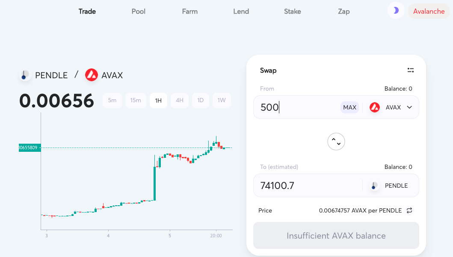Open swap settings sliders icon
Image resolution: width=453 pixels, height=257 pixels.
(x=411, y=70)
